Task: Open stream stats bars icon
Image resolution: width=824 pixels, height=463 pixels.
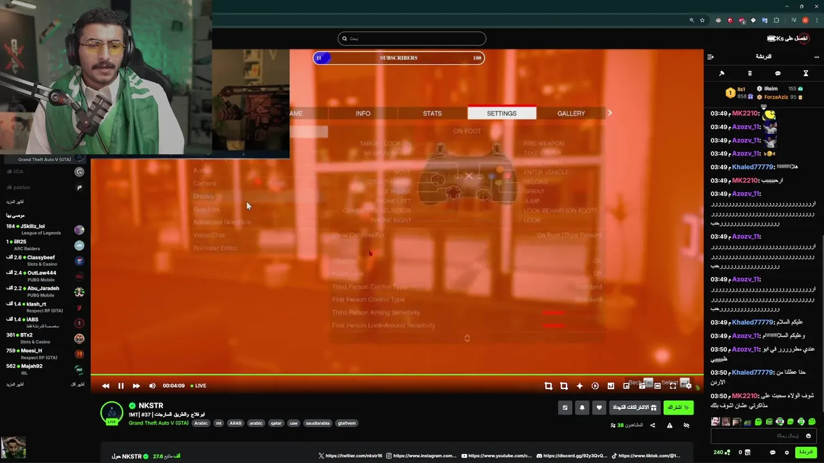Action: pos(611,386)
